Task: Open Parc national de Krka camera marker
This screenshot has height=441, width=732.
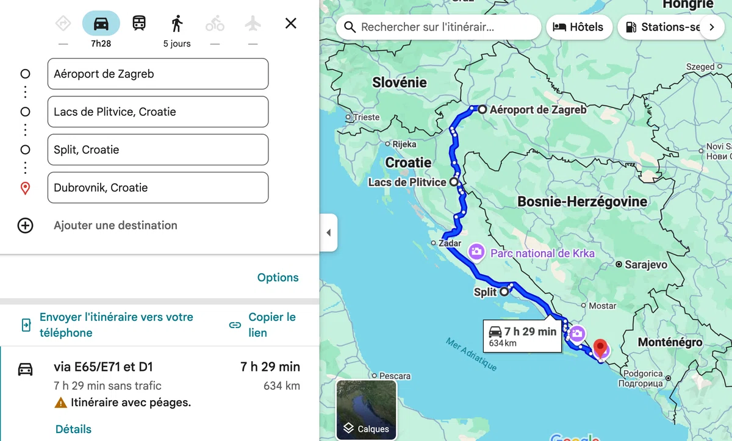Action: coord(476,252)
